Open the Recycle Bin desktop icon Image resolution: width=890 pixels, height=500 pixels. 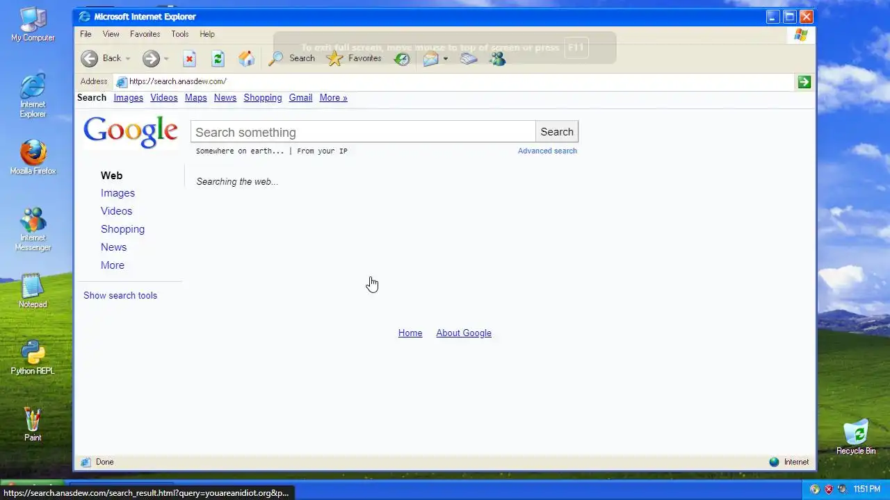click(856, 437)
